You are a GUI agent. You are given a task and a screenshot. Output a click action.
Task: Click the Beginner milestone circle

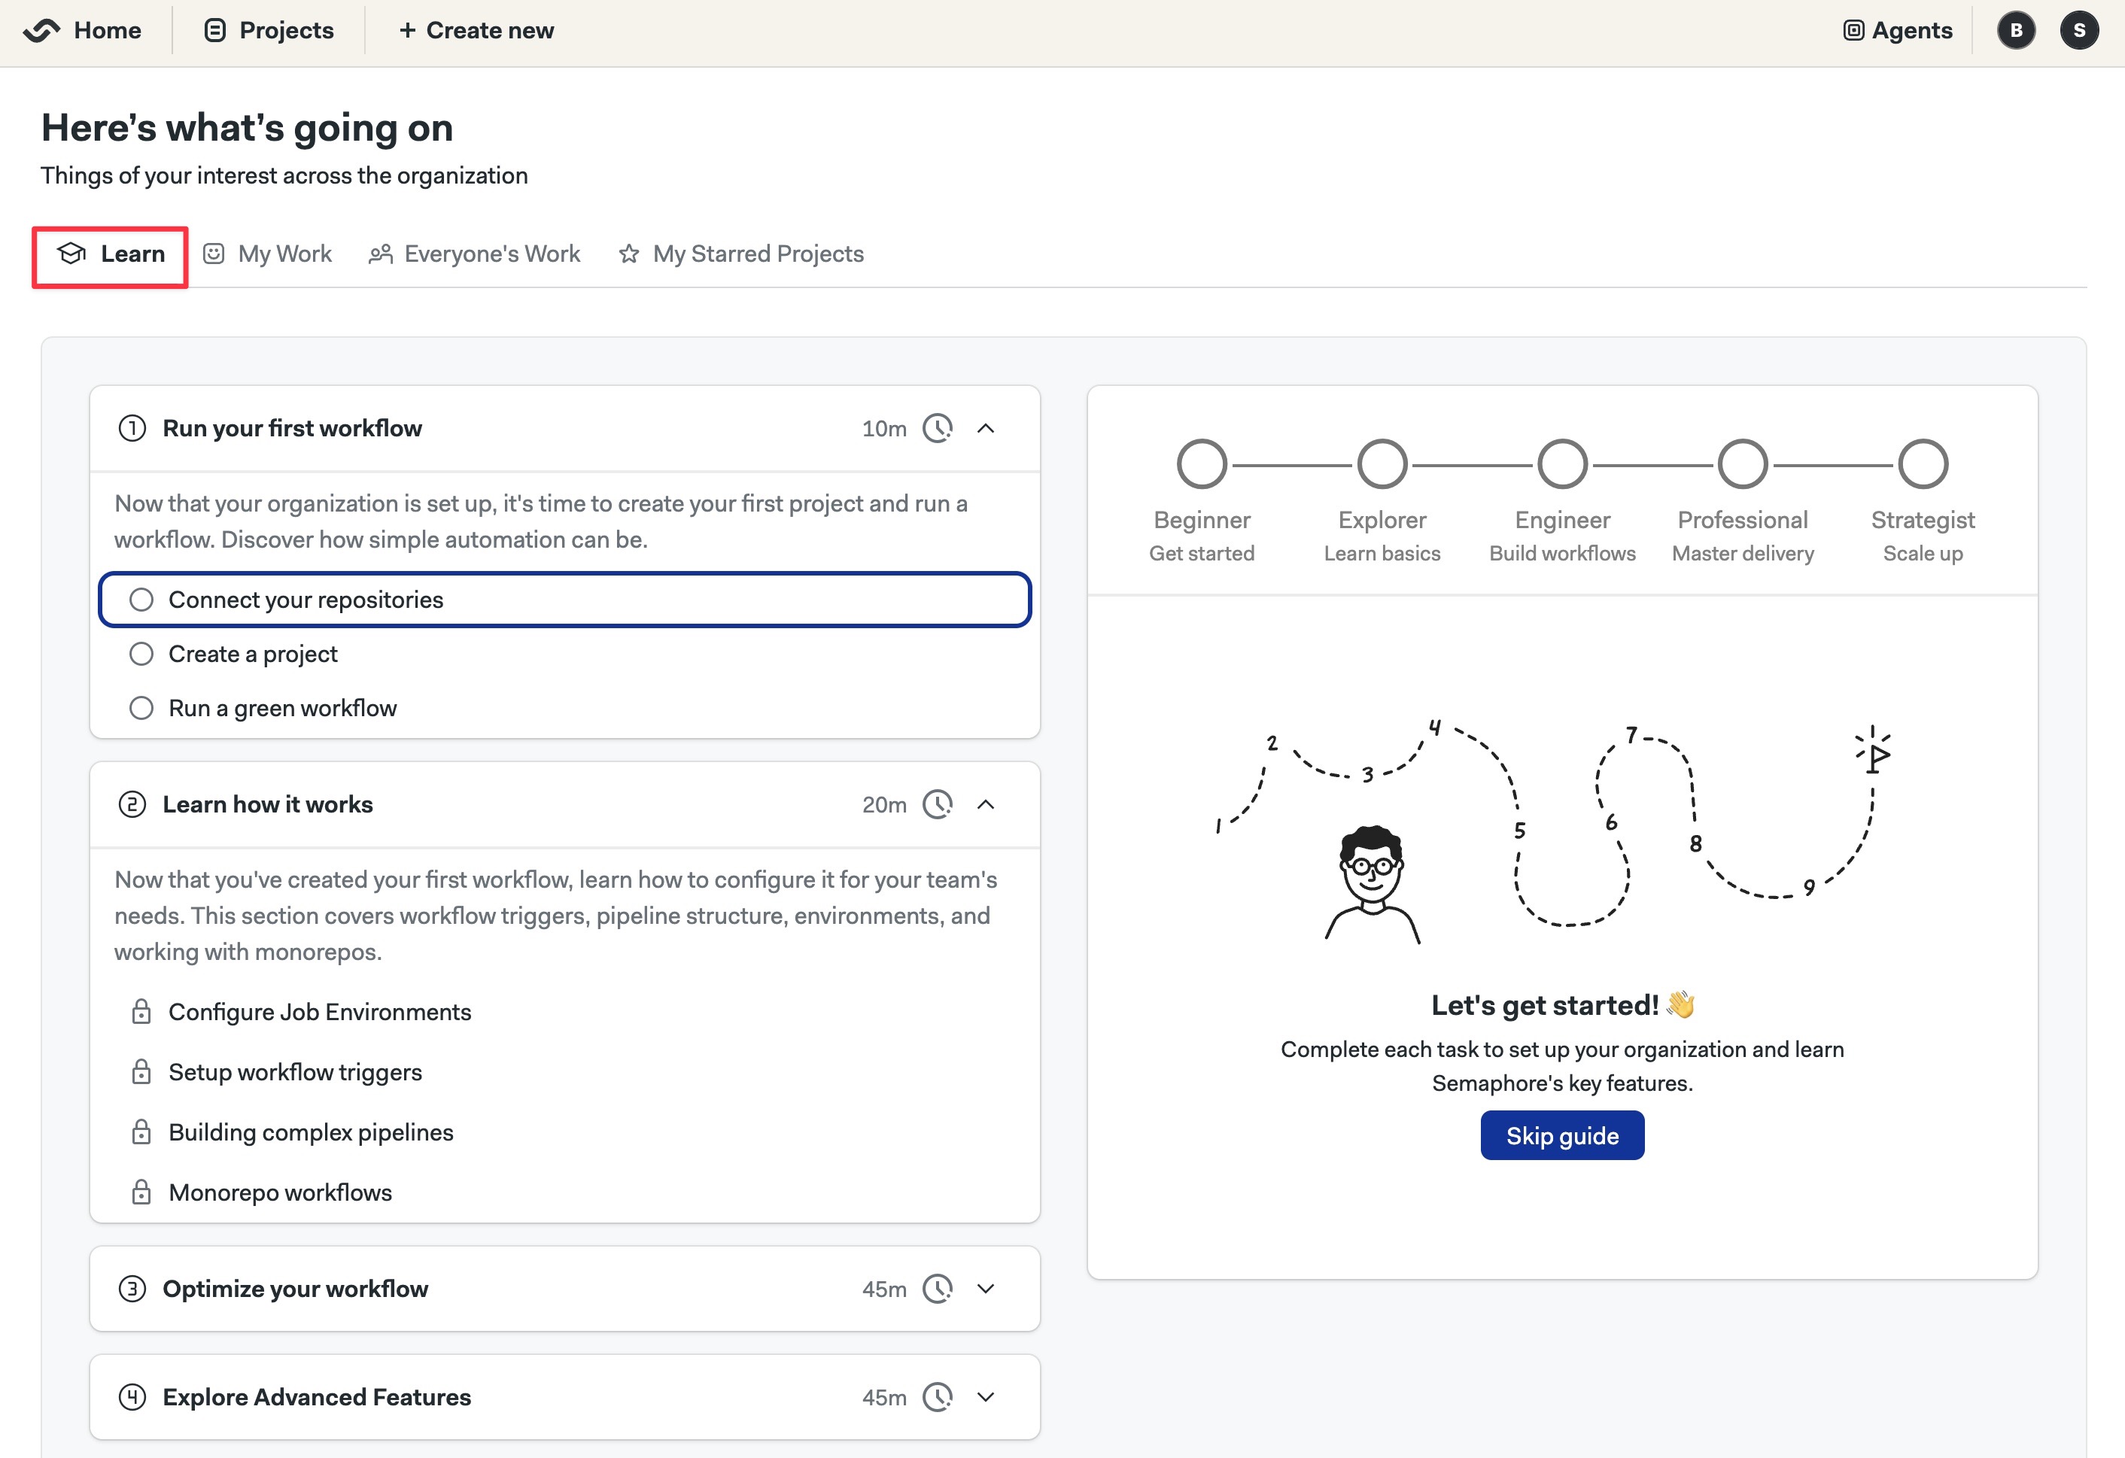point(1202,463)
